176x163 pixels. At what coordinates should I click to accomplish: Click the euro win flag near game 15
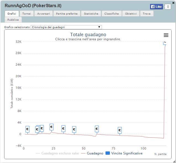coord(42,128)
